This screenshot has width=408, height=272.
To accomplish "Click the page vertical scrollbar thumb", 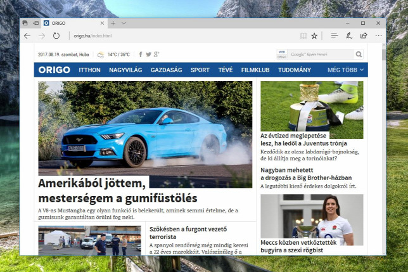I will [384, 55].
